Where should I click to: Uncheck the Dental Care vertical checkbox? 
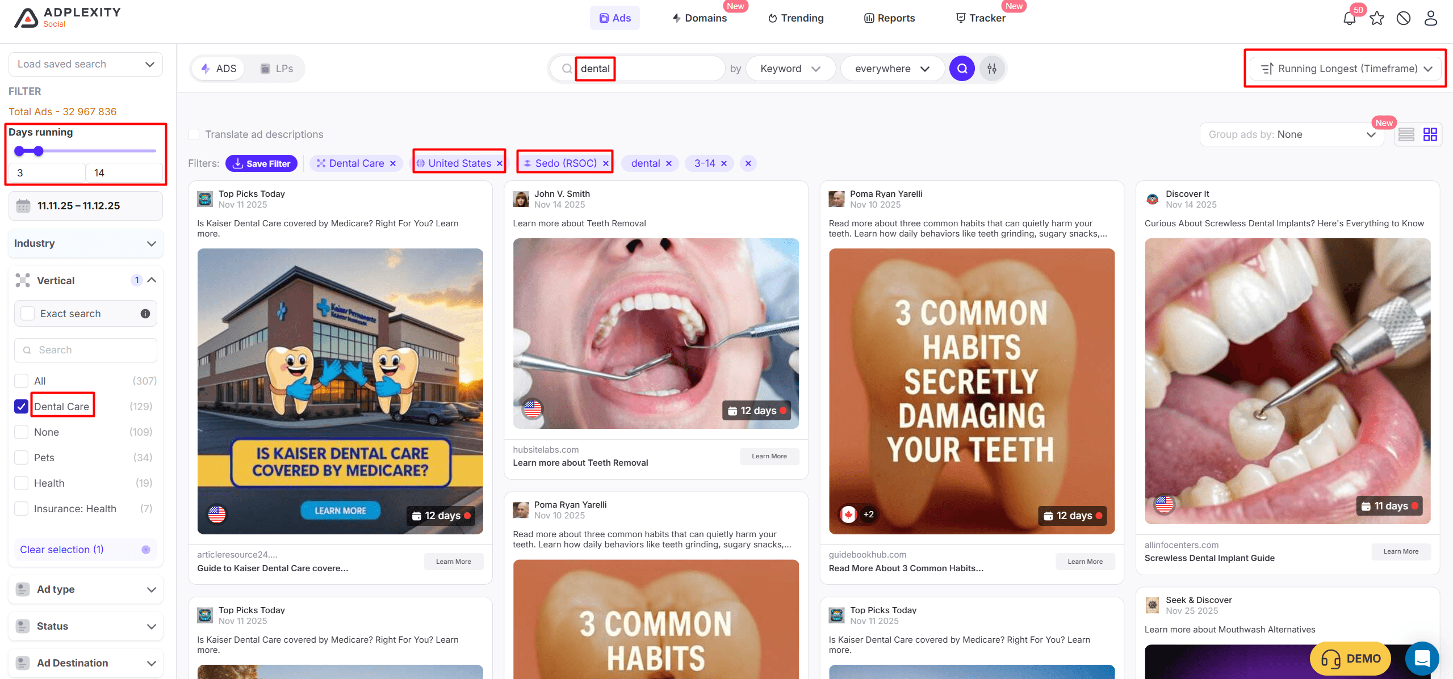coord(22,407)
